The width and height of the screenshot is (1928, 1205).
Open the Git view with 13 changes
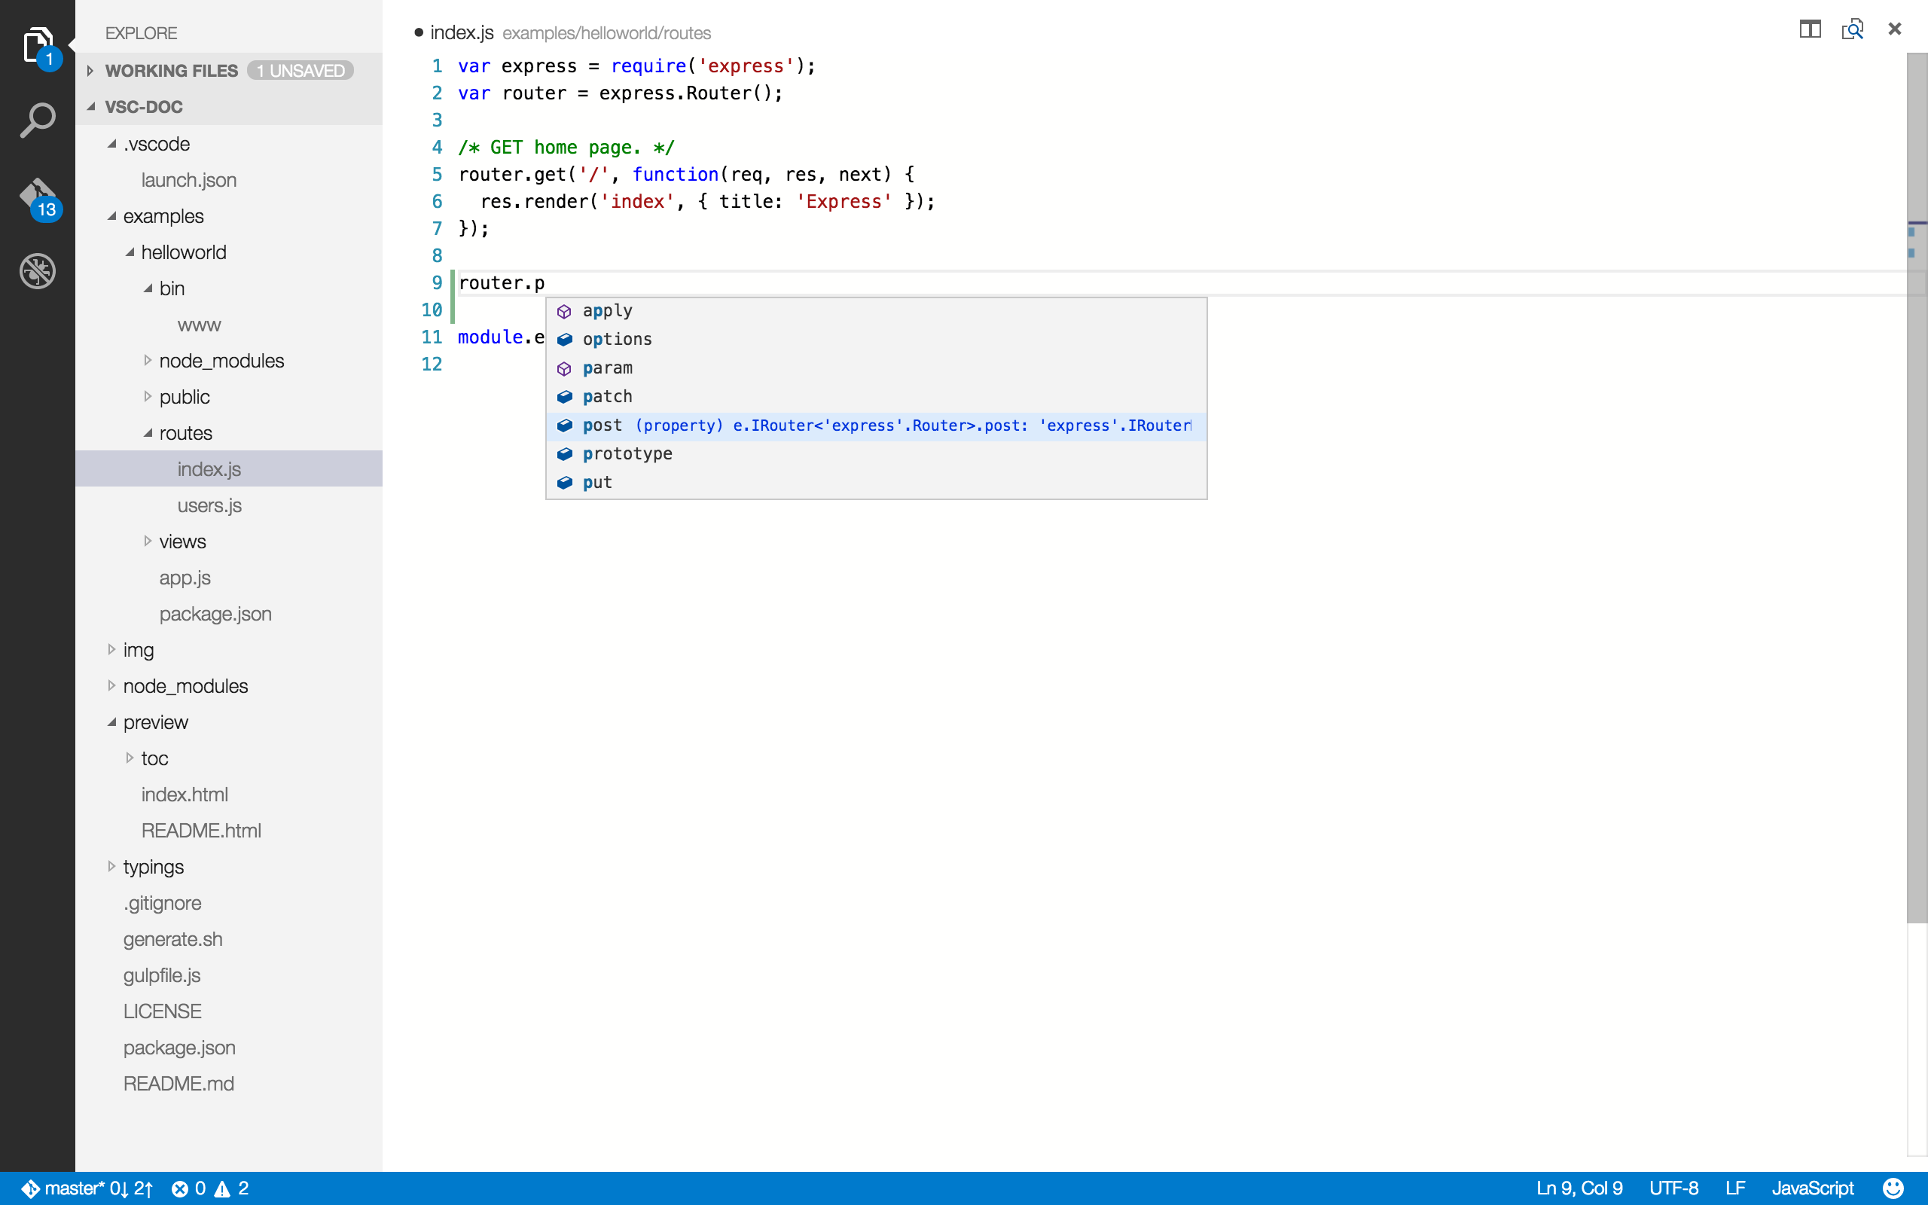(37, 197)
